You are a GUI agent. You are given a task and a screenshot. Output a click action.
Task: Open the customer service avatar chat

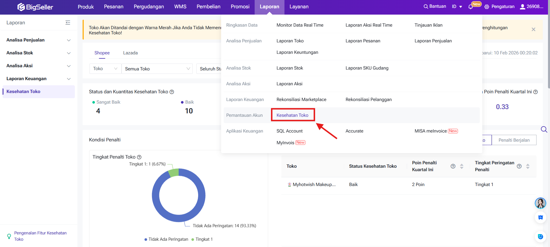(540, 203)
